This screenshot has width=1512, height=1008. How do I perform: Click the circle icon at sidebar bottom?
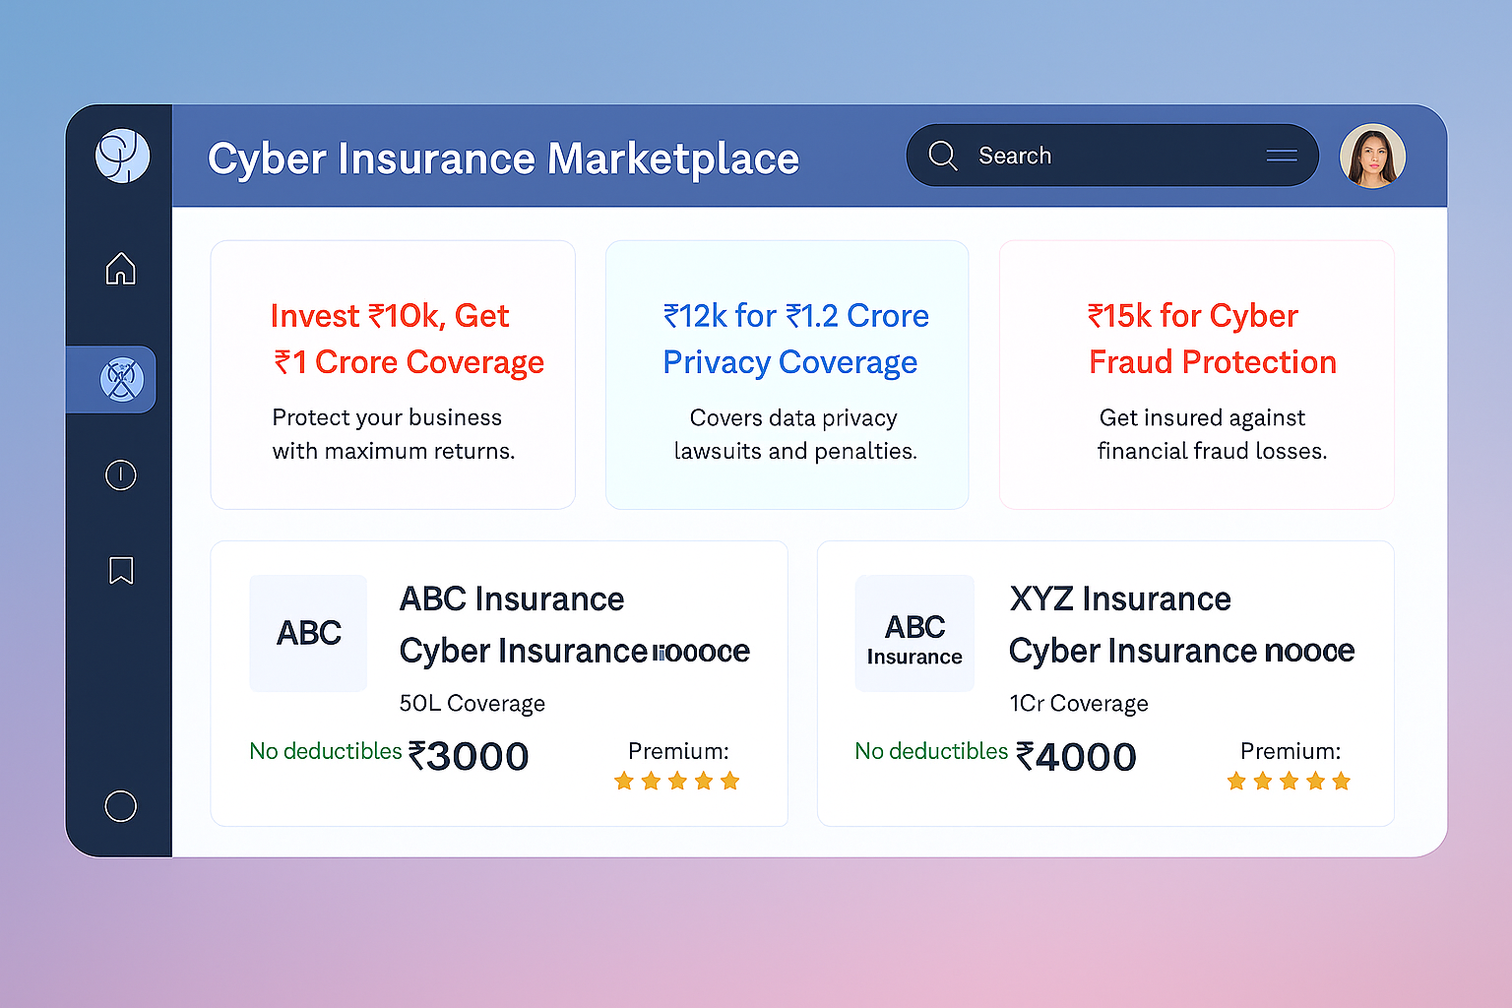pos(121,806)
